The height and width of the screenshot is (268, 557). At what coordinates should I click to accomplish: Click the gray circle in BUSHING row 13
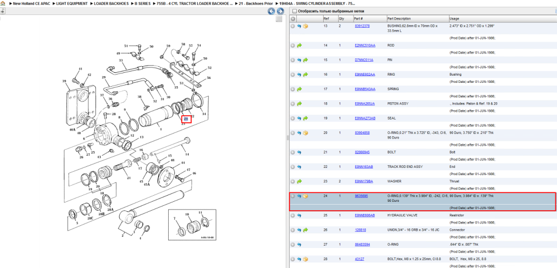point(293,26)
